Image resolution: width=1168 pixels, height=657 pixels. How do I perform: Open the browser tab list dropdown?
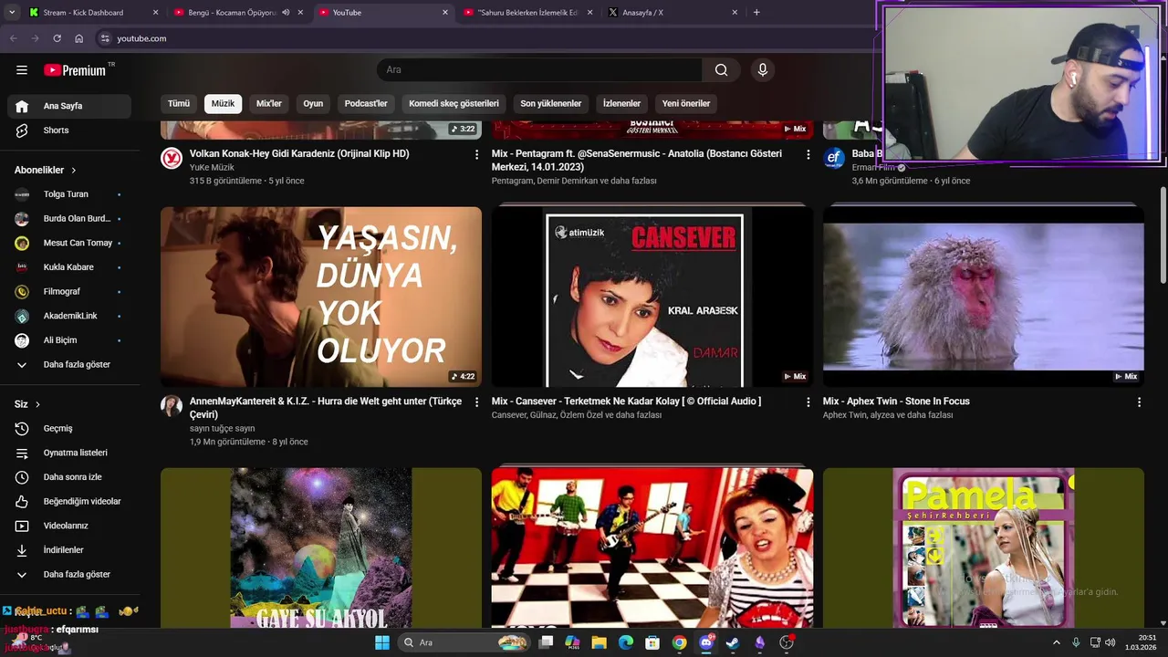point(11,13)
